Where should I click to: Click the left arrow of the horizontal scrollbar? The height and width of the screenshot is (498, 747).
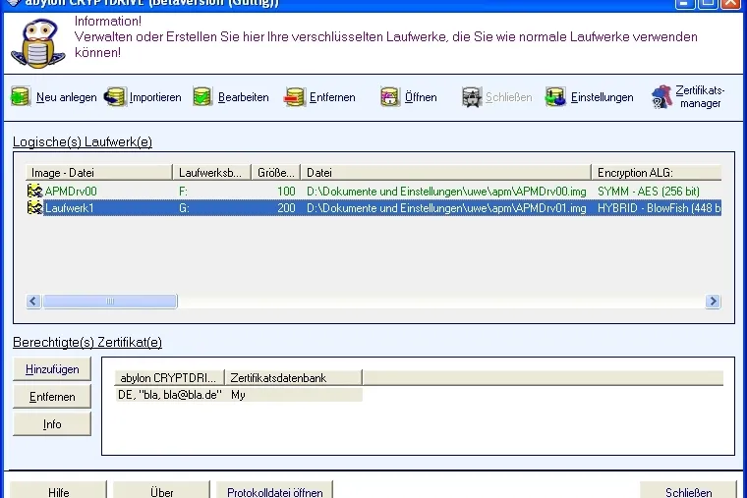point(33,301)
